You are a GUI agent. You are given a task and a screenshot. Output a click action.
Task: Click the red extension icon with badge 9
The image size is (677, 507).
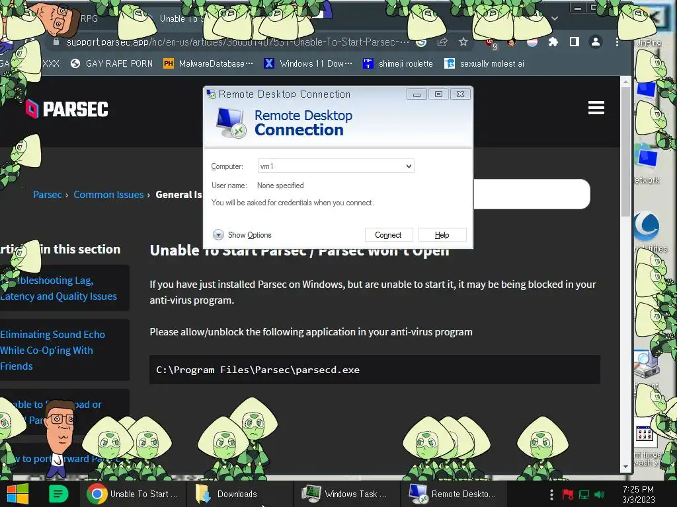[x=491, y=43]
